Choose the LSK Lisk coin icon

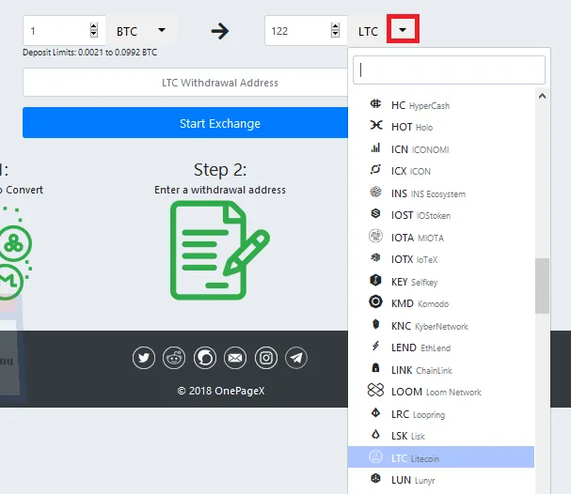[x=375, y=434]
